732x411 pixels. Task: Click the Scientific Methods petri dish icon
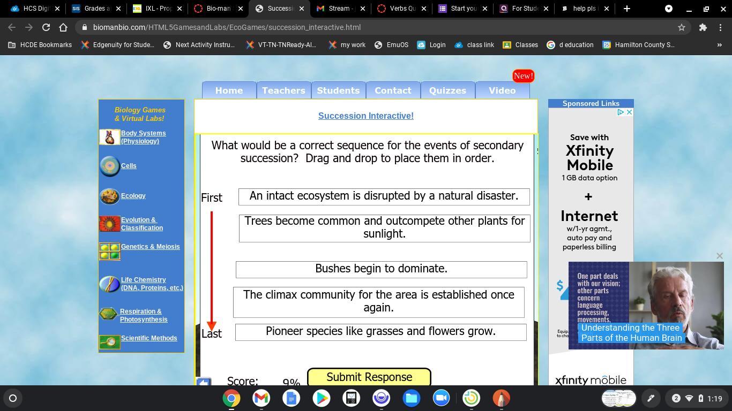coord(110,341)
